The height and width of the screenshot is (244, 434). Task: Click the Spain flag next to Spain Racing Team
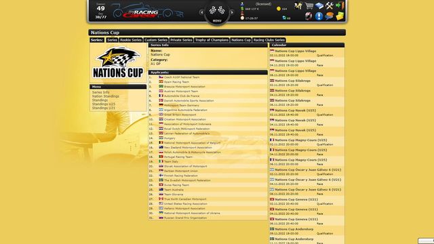pyautogui.click(x=161, y=82)
